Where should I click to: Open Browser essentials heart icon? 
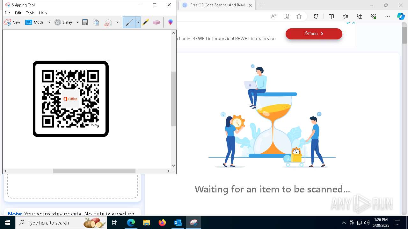[374, 17]
